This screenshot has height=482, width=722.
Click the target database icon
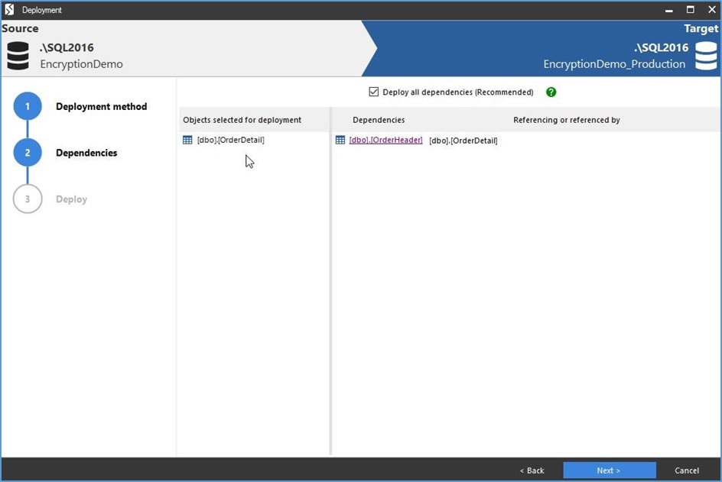click(x=706, y=56)
